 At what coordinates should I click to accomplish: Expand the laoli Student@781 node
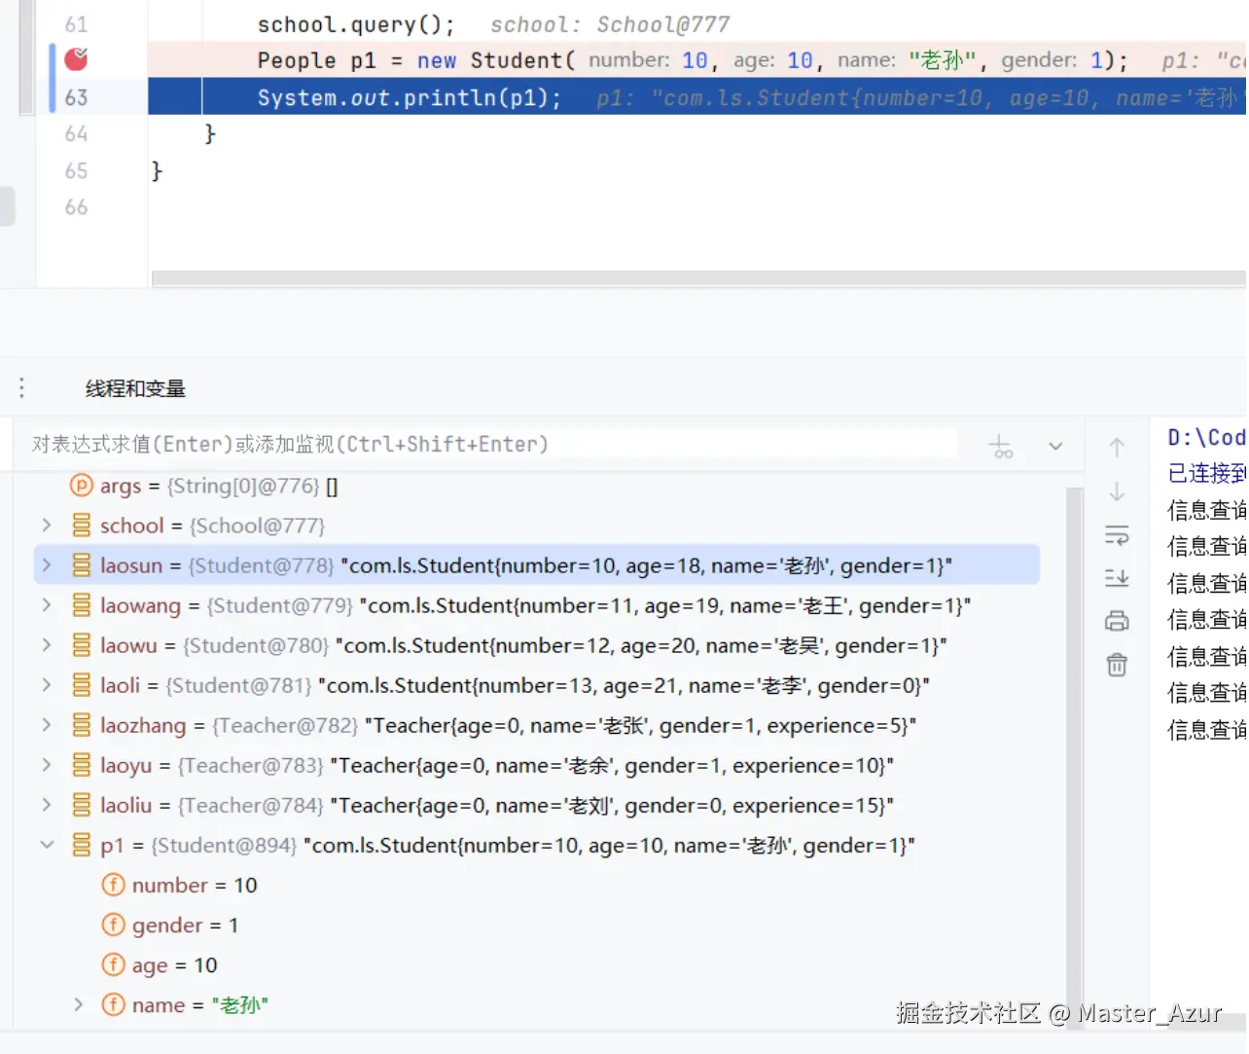point(46,685)
